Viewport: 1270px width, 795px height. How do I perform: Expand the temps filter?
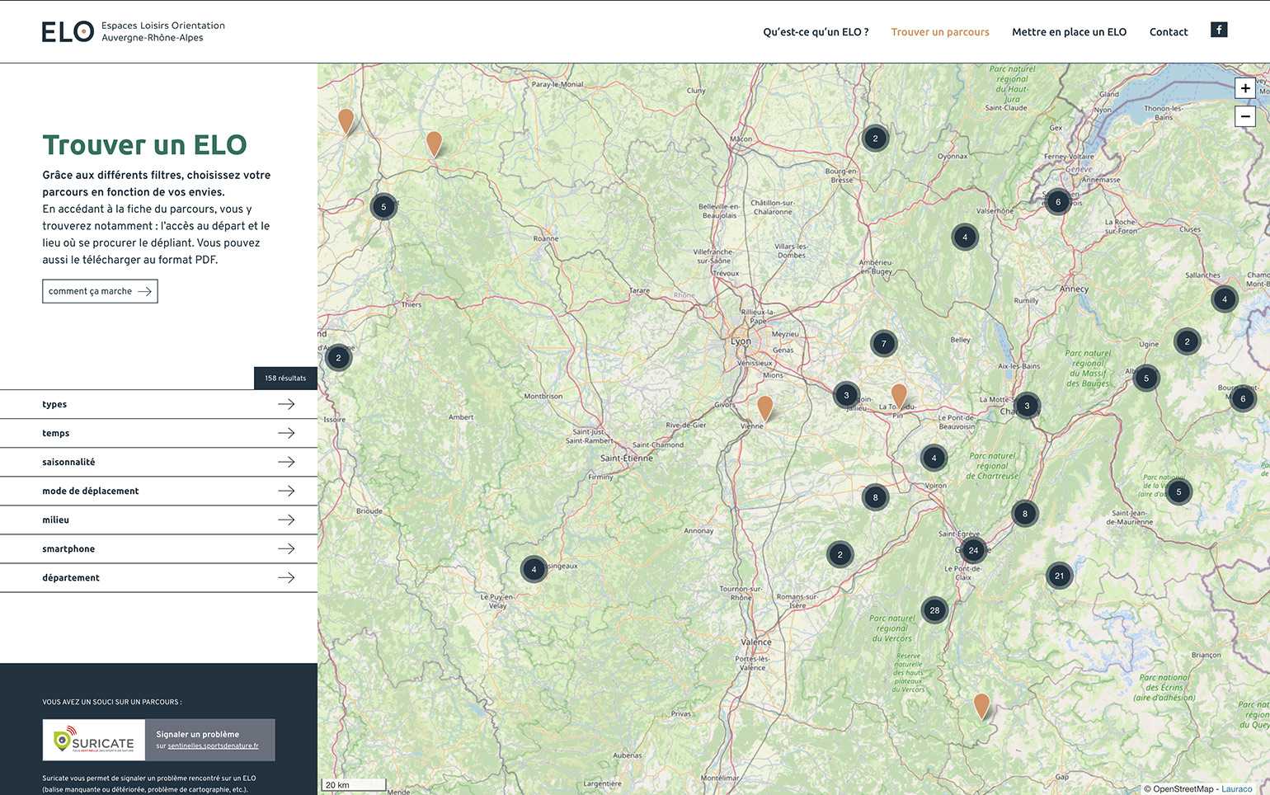(158, 433)
